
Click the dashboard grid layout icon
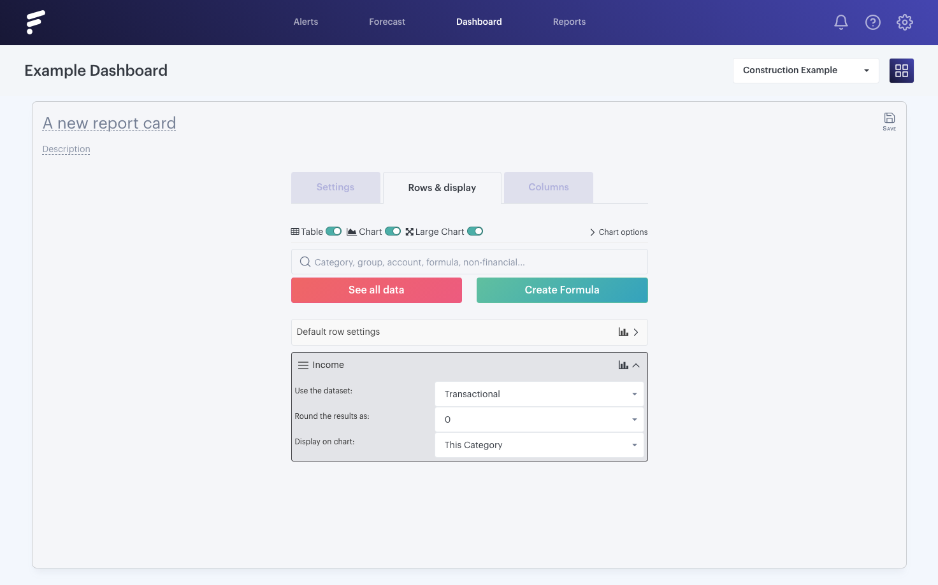tap(902, 71)
